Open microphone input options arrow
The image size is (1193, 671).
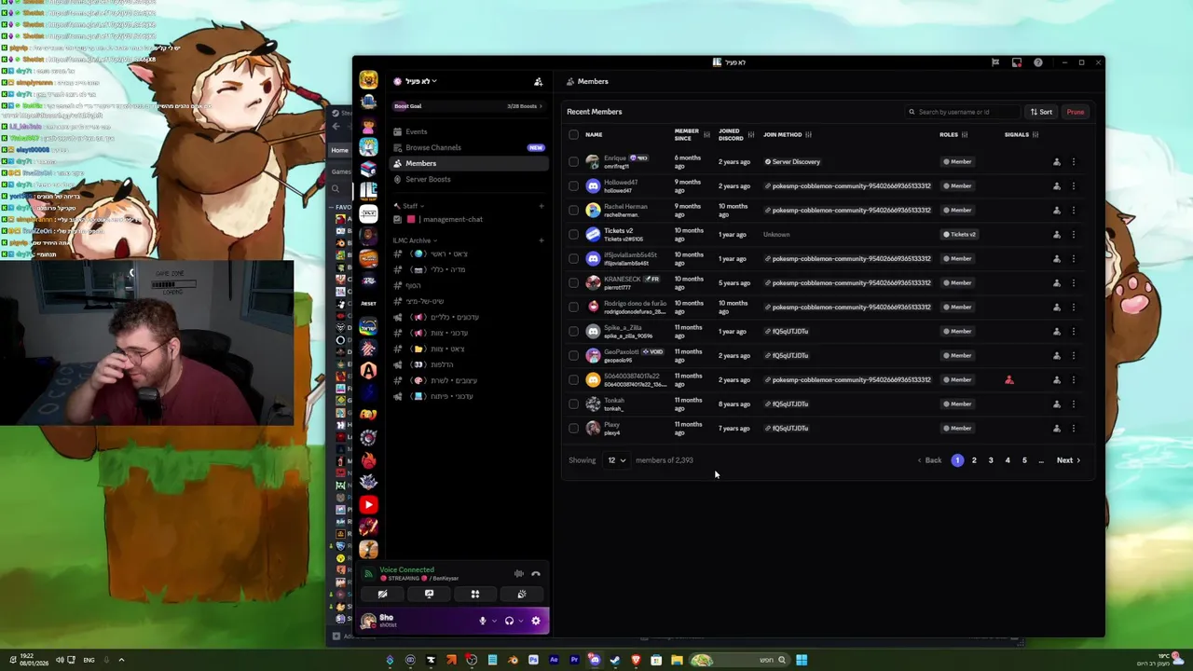point(494,621)
